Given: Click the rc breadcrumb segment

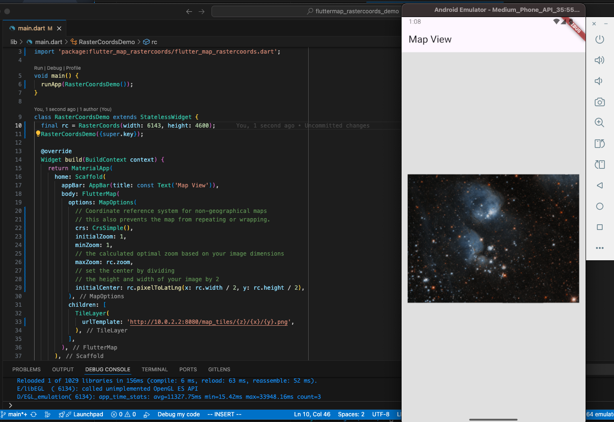Looking at the screenshot, I should tap(150, 42).
